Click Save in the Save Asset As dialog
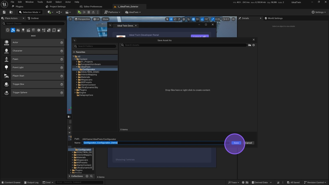The image size is (329, 185). click(x=236, y=143)
